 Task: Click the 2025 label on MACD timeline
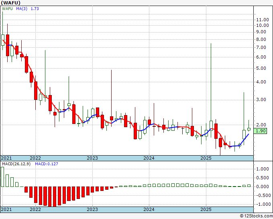tap(206, 209)
